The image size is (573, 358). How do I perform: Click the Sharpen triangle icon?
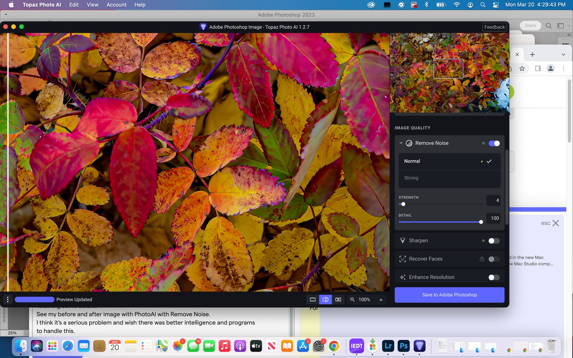403,241
